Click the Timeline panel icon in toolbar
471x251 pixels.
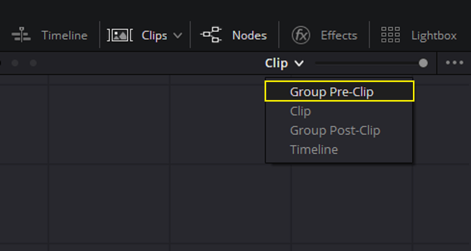tap(21, 35)
